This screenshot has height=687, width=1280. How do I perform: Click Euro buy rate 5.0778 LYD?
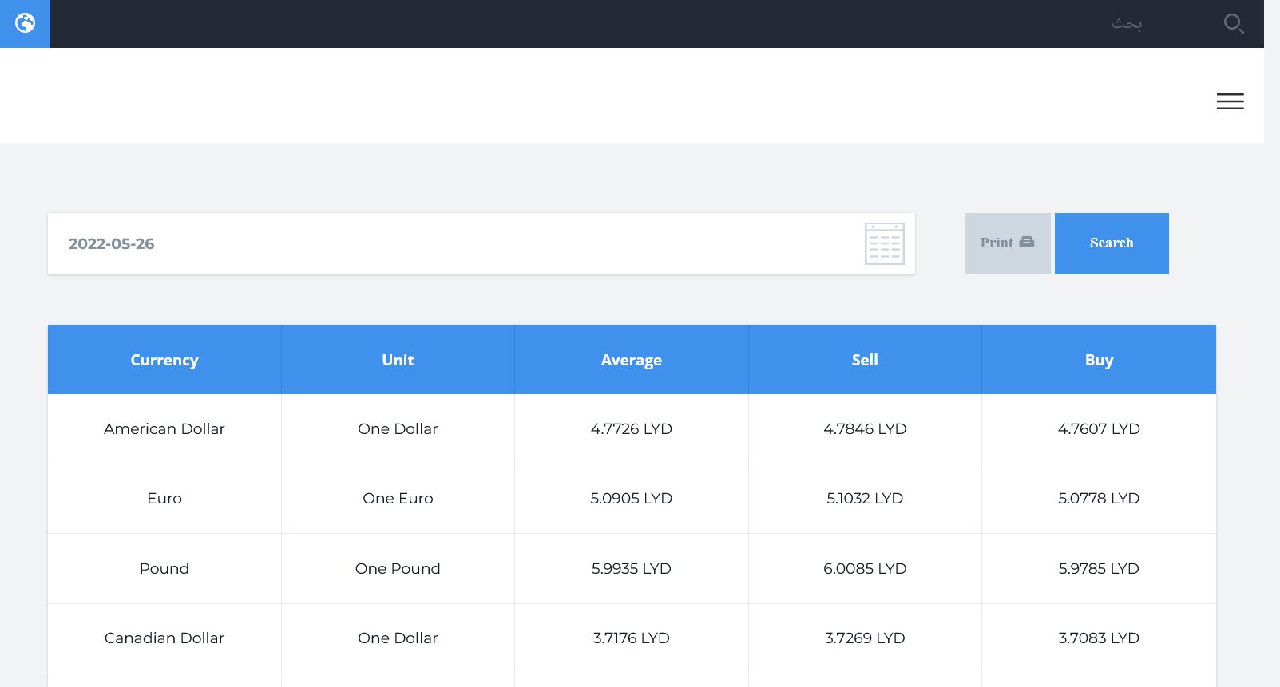click(x=1099, y=499)
